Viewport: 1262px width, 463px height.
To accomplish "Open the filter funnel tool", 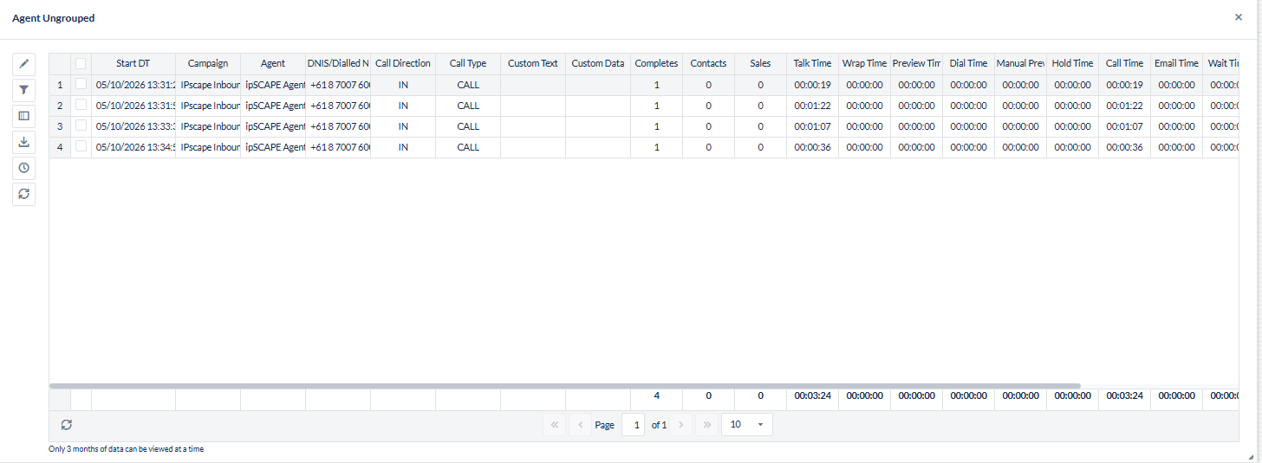I will tap(24, 89).
